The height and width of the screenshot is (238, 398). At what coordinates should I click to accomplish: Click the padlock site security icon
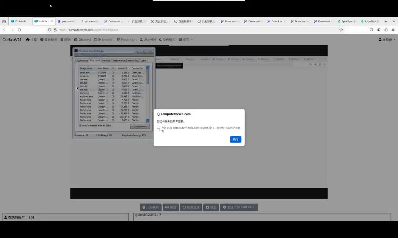(55, 30)
